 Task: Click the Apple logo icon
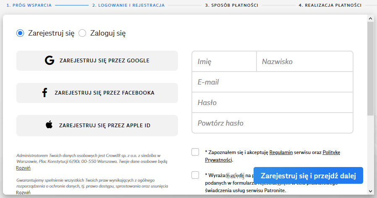coord(49,125)
